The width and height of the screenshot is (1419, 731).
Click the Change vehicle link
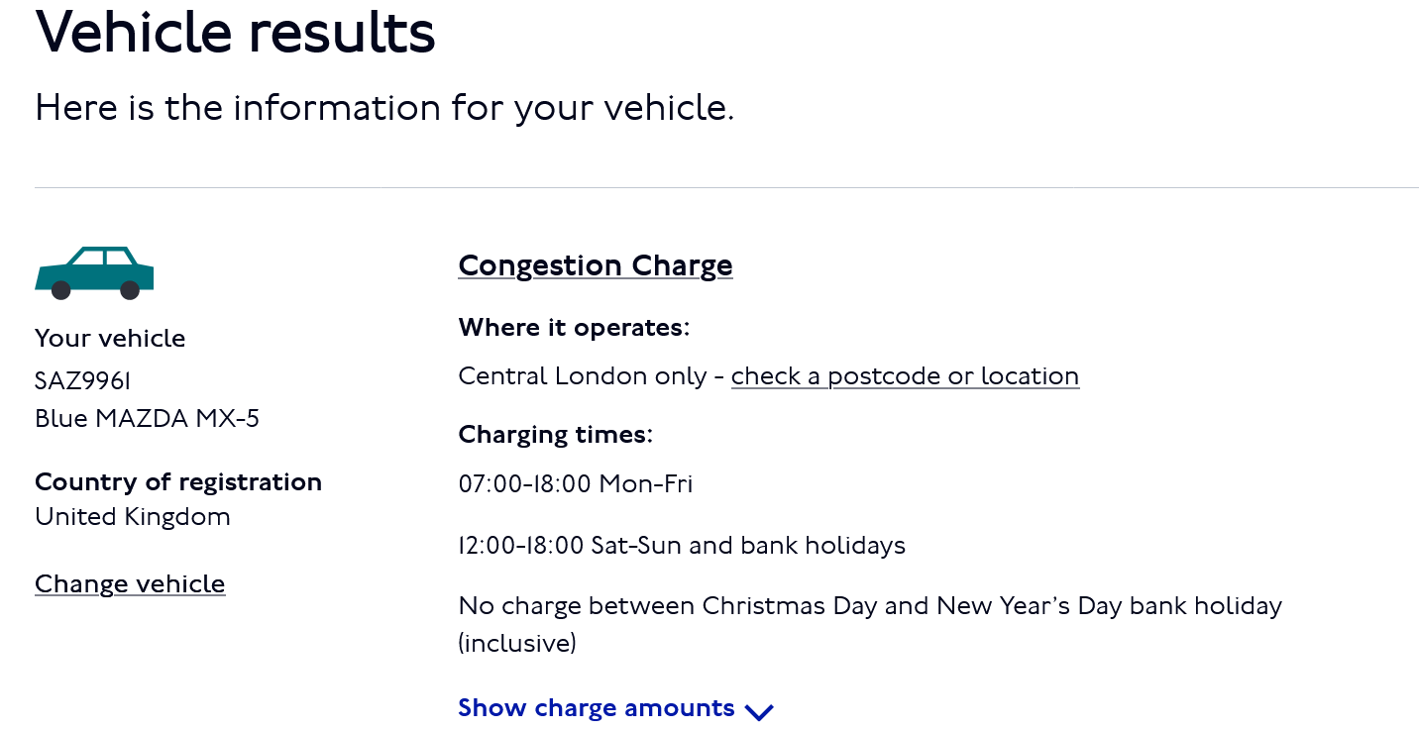[x=130, y=584]
